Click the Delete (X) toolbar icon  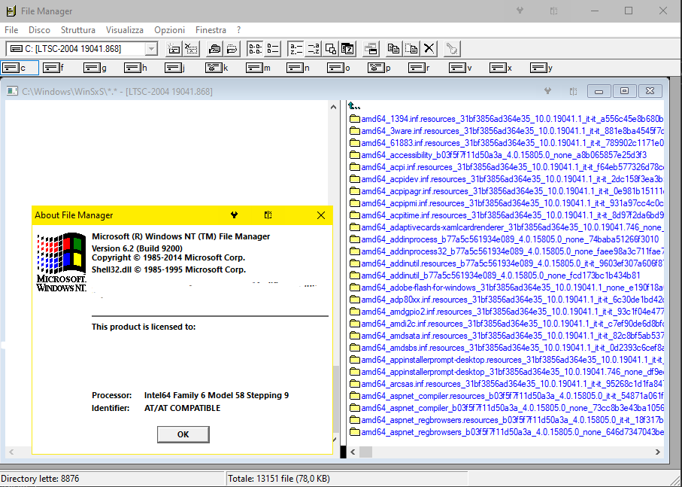pos(429,49)
